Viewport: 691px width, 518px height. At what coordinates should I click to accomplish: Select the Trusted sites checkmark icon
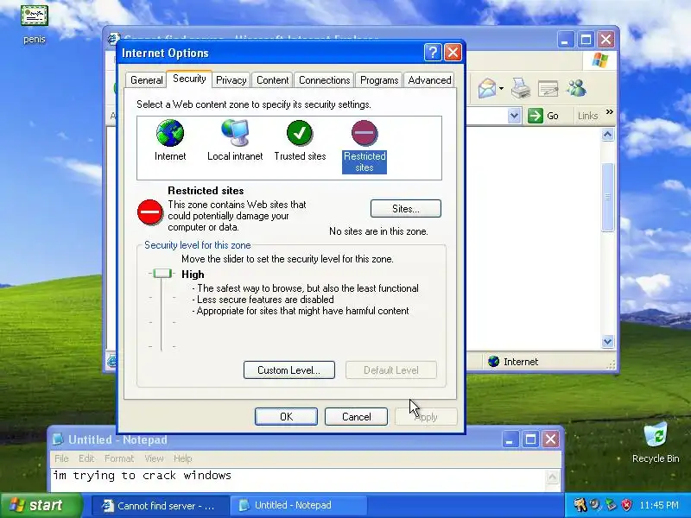click(x=300, y=133)
